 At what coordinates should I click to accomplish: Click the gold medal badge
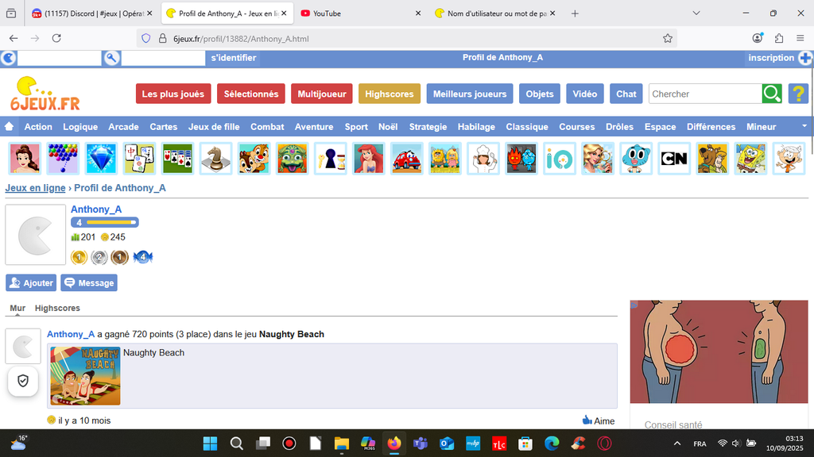pyautogui.click(x=79, y=257)
